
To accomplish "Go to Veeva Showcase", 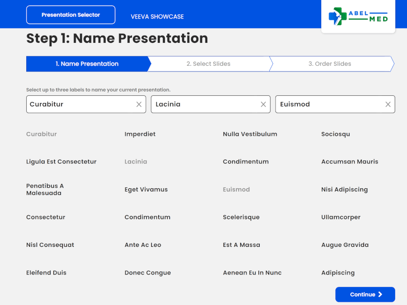I will 157,17.
